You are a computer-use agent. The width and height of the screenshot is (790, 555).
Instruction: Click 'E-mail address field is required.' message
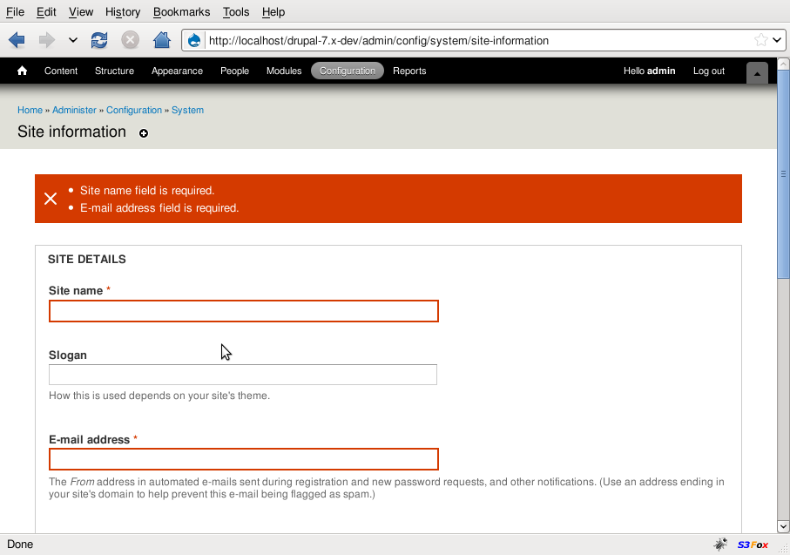159,207
